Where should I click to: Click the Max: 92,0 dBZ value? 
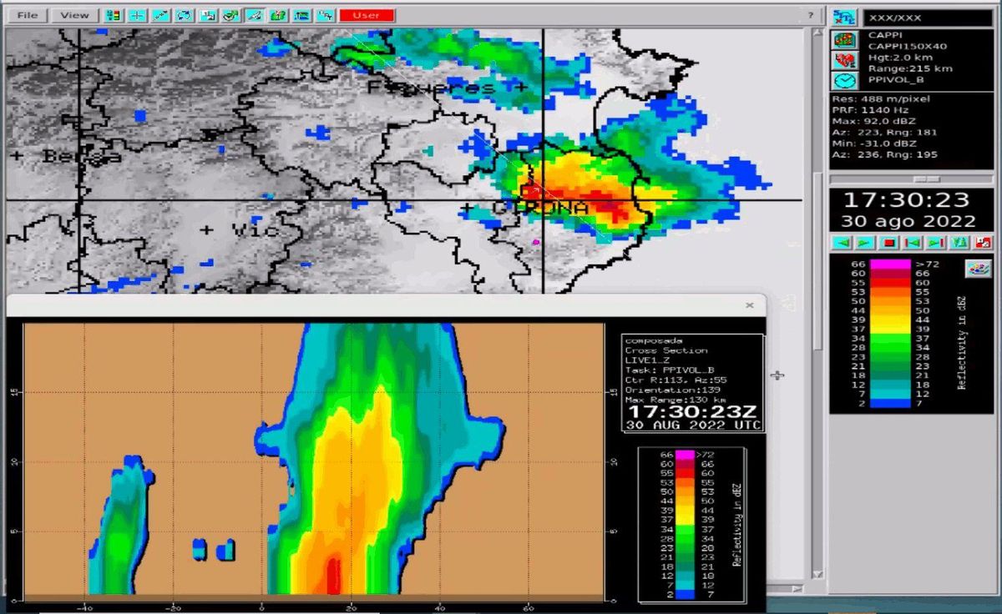tap(874, 121)
